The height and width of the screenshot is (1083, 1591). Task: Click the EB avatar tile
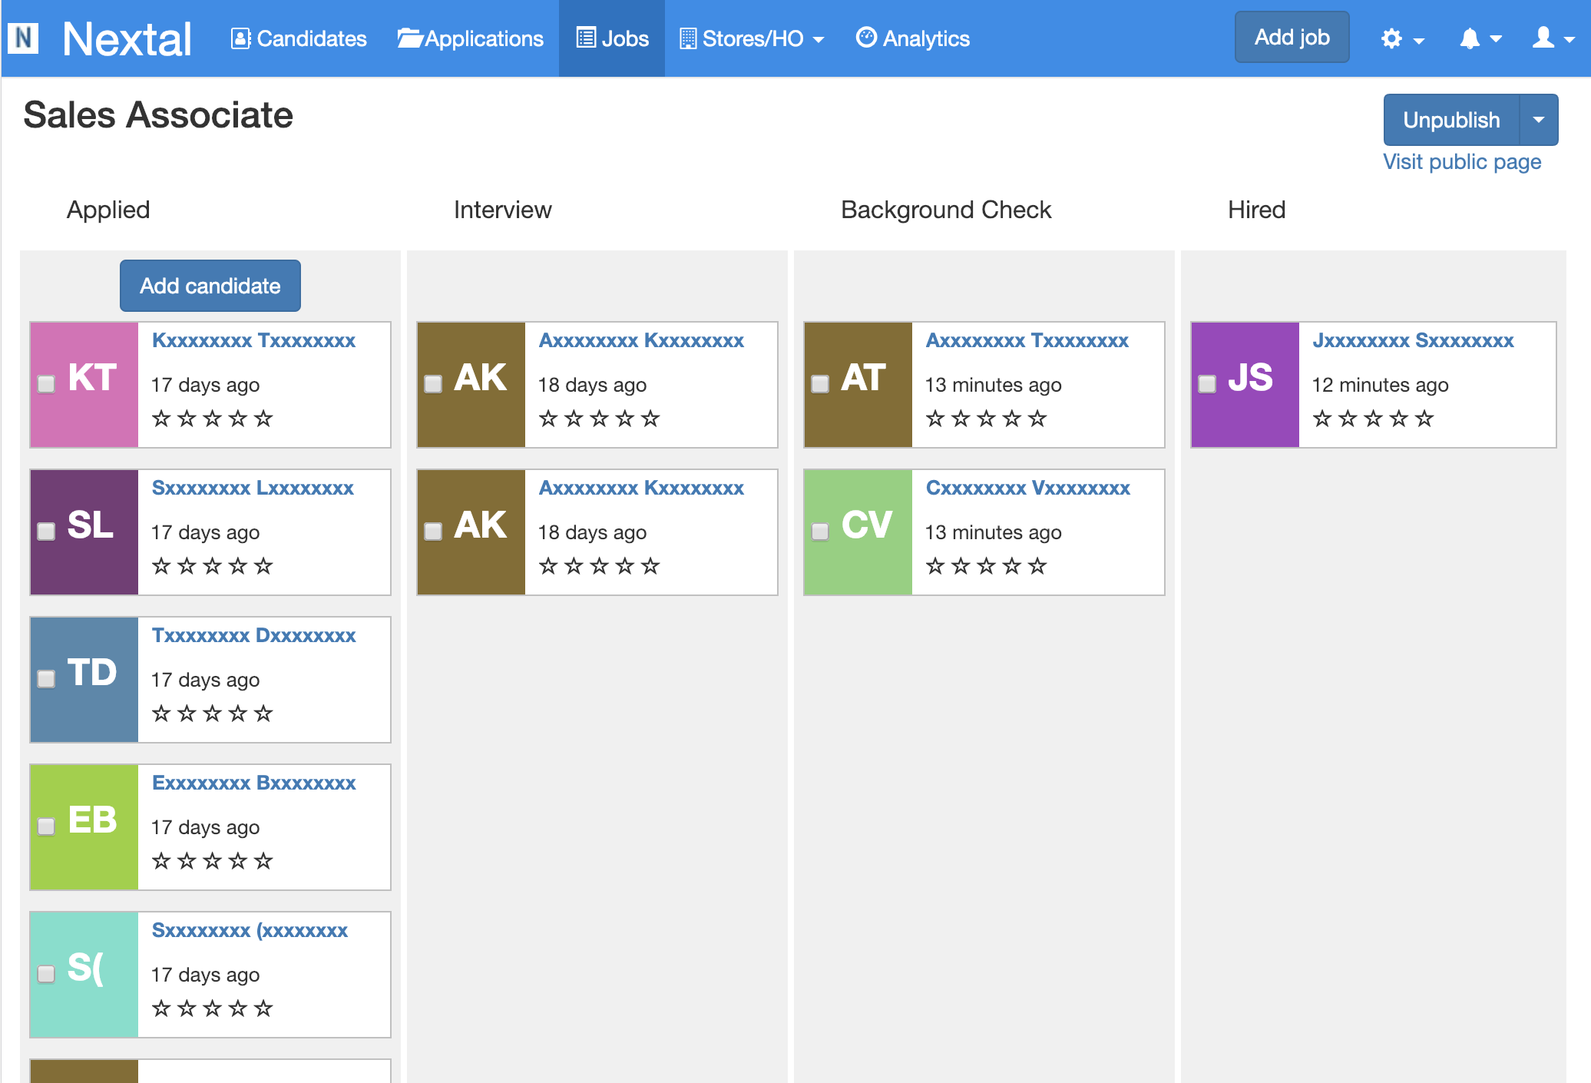click(x=84, y=826)
